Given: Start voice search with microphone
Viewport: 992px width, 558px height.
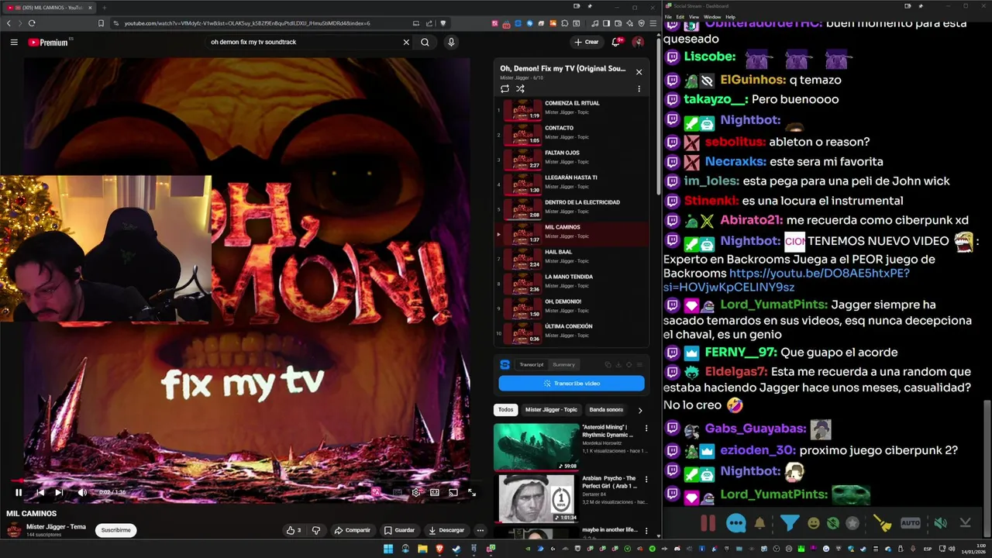Looking at the screenshot, I should pyautogui.click(x=451, y=42).
